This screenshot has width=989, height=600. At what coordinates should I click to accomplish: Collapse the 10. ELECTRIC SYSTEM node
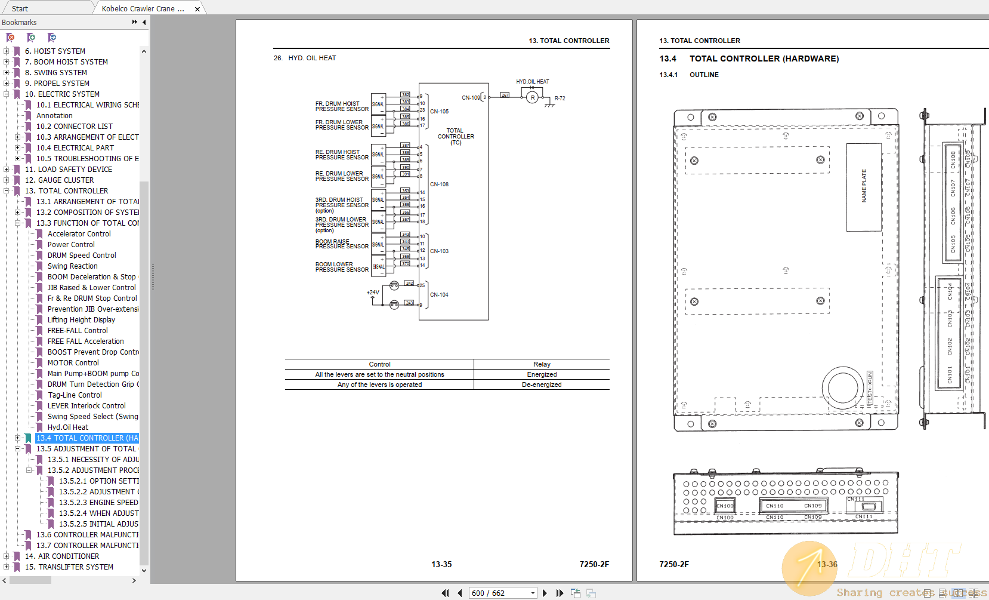[x=6, y=94]
